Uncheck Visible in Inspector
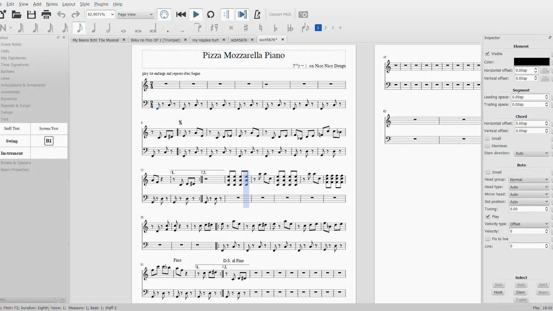Viewport: 553px width, 311px height. coord(487,54)
